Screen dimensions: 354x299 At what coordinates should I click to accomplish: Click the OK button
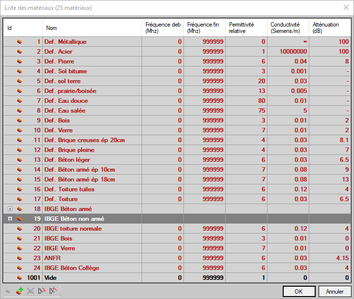(x=299, y=291)
